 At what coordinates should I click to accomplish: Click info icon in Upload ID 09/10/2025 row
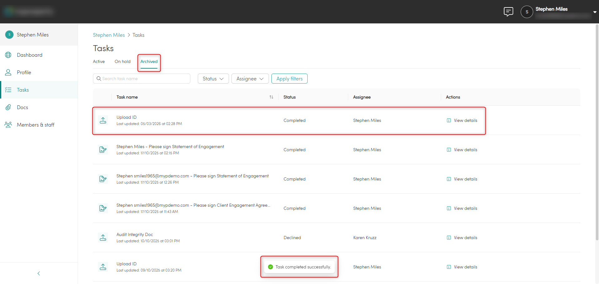449,267
